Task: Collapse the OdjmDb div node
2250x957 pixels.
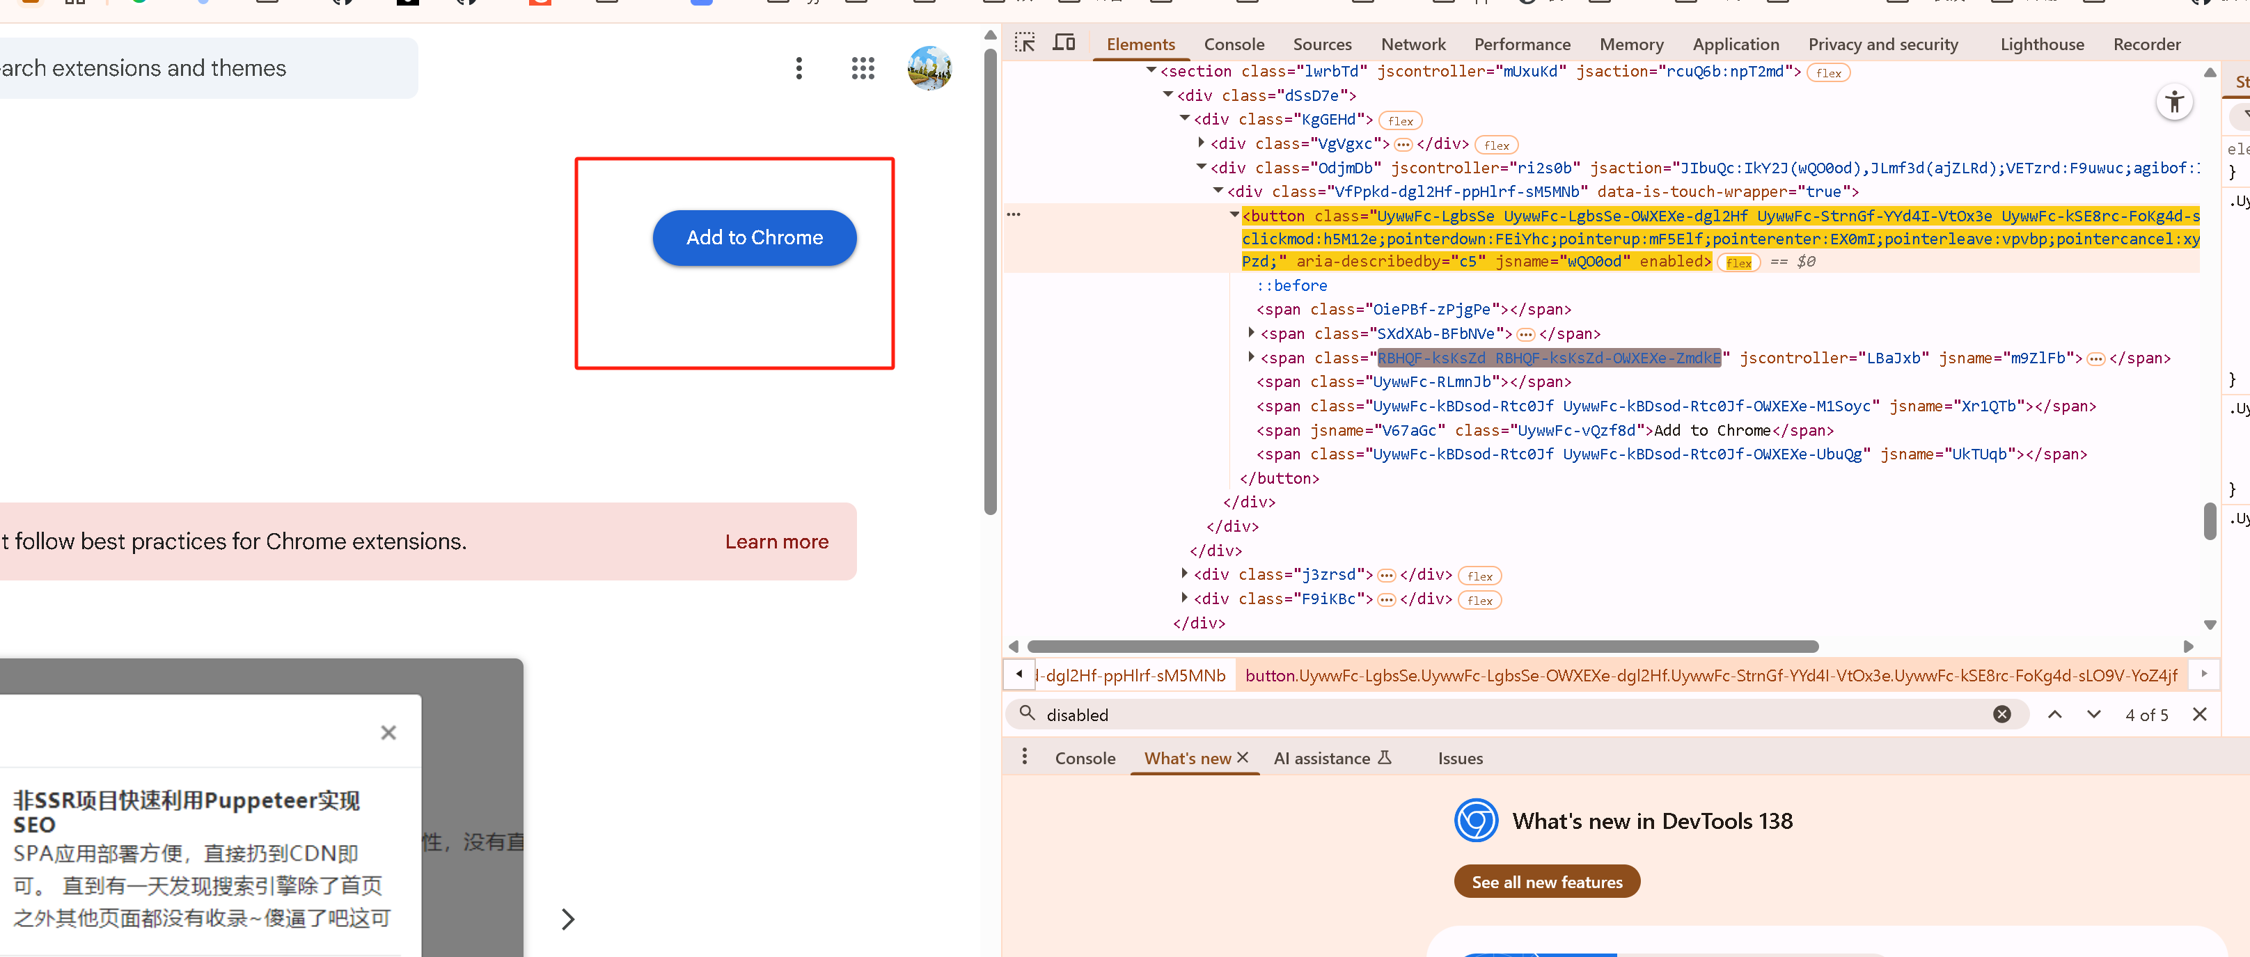Action: pyautogui.click(x=1201, y=167)
